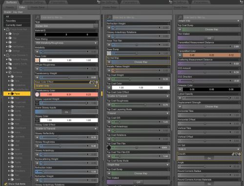Screen dimensions: 244x186
Task: Click the Base Bump map thumbnail
Action: tap(109, 53)
